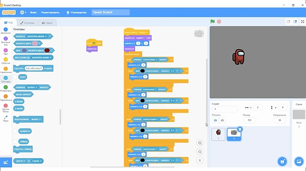The width and height of the screenshot is (306, 171).
Task: Hide the sprite with crossed eye icon
Action: tap(222, 120)
